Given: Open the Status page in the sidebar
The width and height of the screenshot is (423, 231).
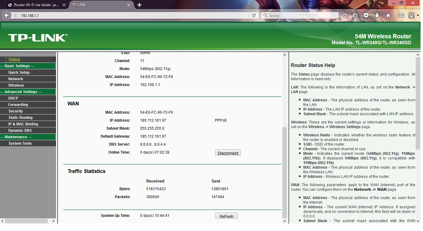Looking at the screenshot, I should point(14,60).
